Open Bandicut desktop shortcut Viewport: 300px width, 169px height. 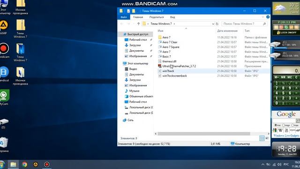[x=4, y=74]
